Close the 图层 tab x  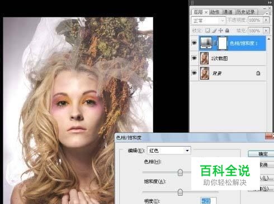[x=206, y=13]
